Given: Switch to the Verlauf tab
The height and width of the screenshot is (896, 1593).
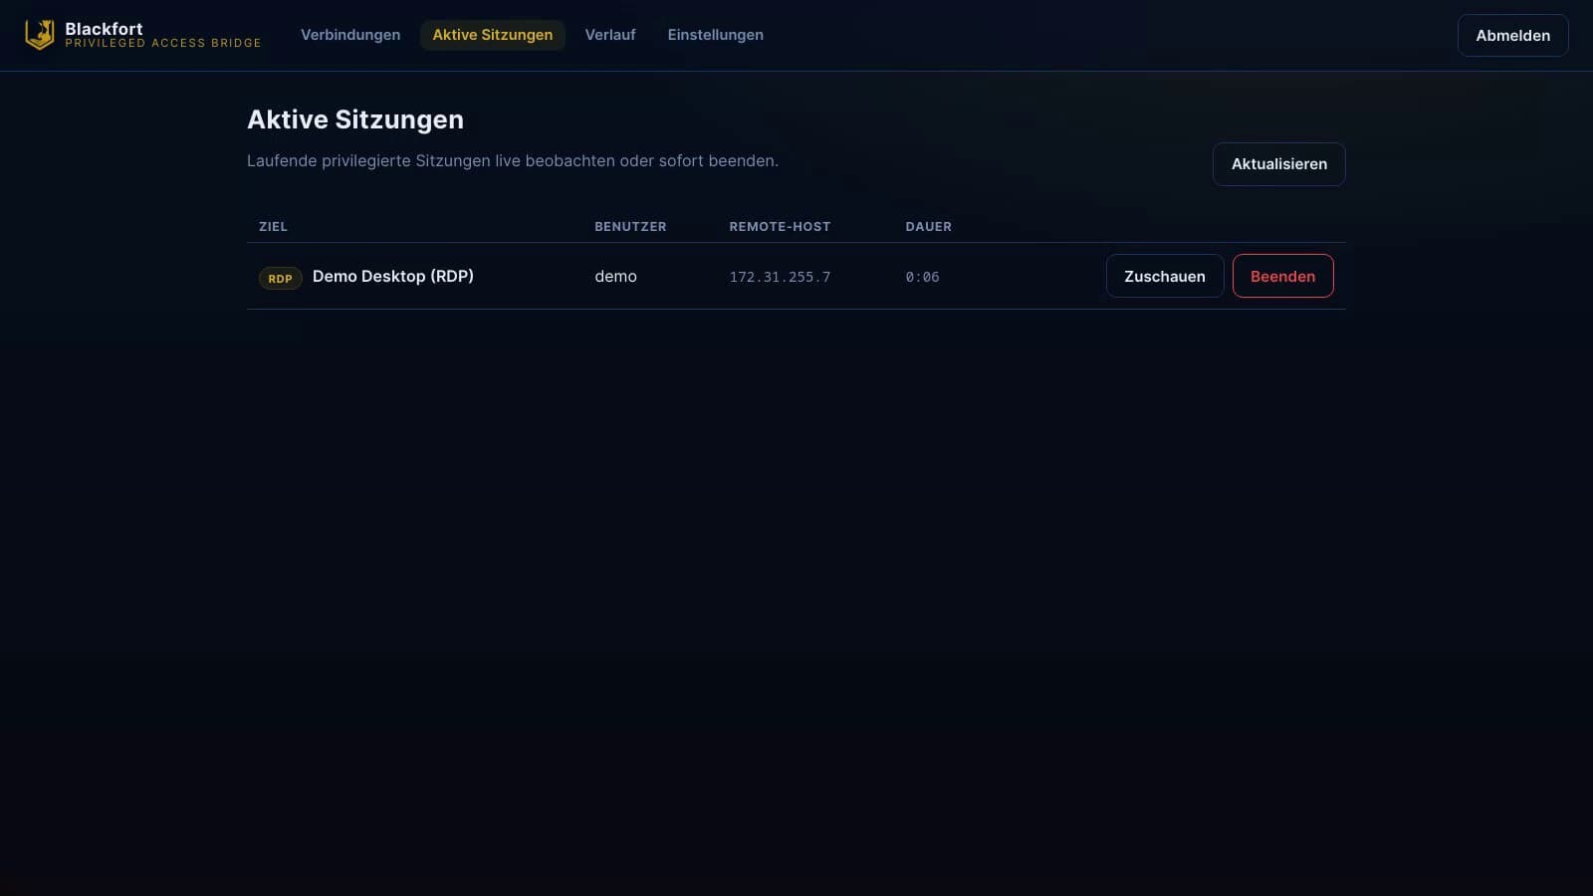Looking at the screenshot, I should (x=610, y=35).
